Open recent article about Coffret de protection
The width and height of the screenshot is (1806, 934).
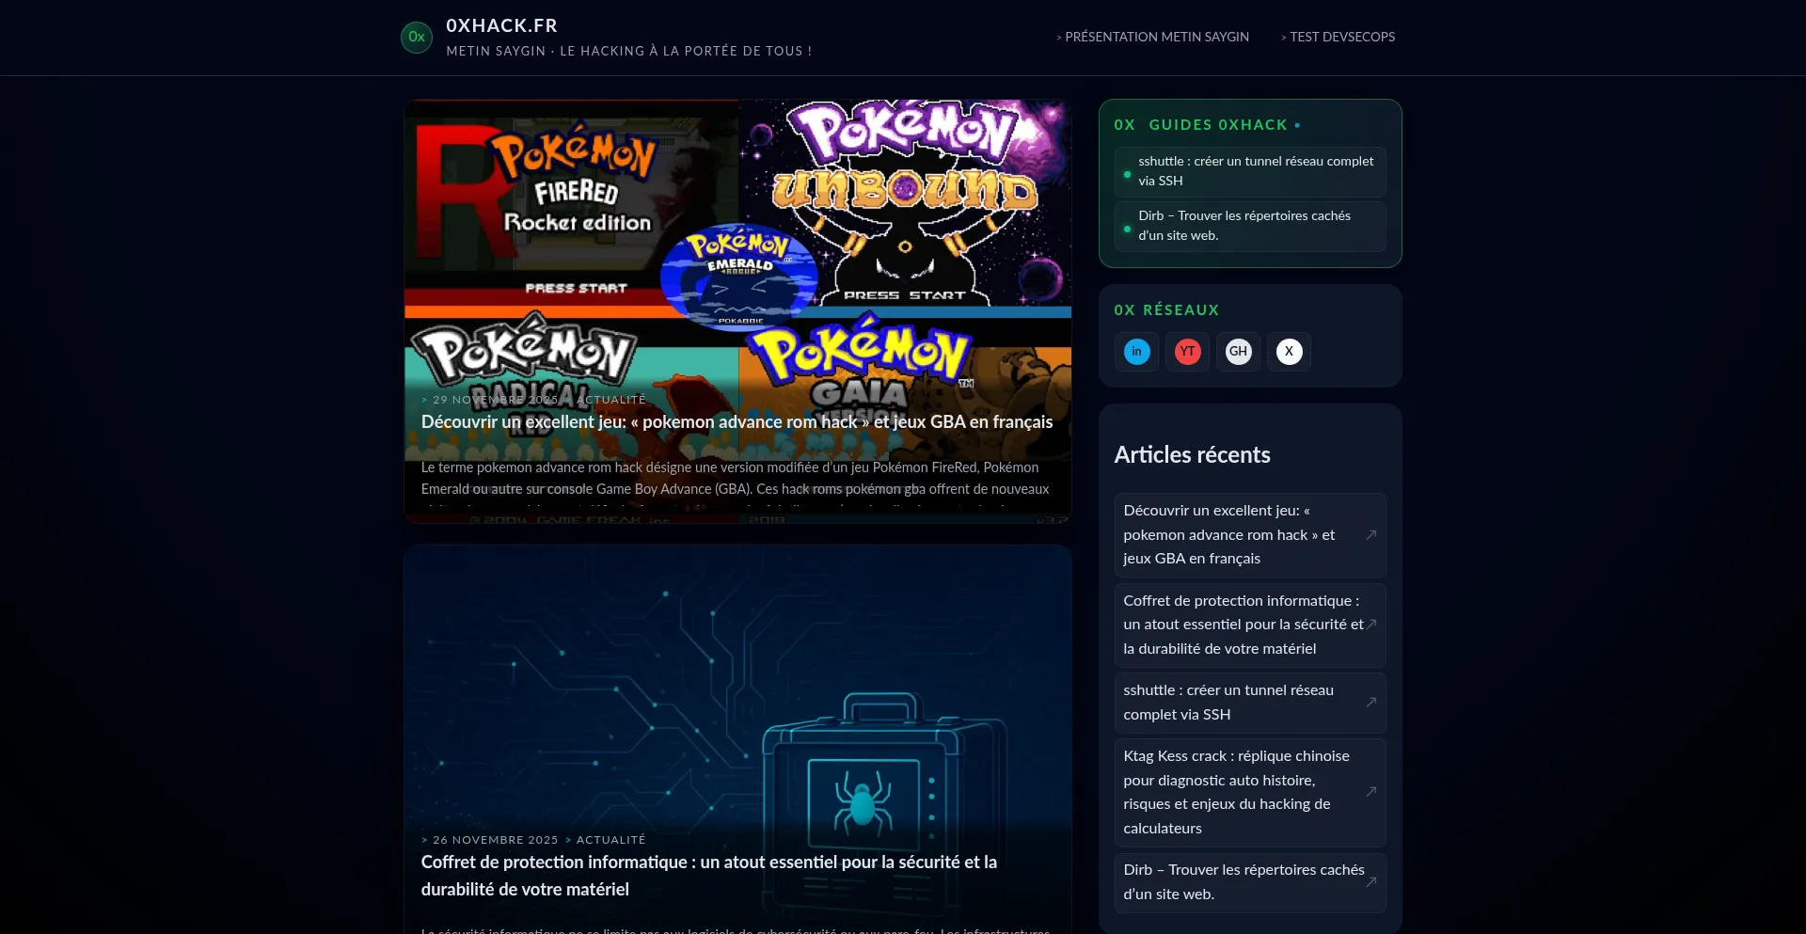point(1242,625)
